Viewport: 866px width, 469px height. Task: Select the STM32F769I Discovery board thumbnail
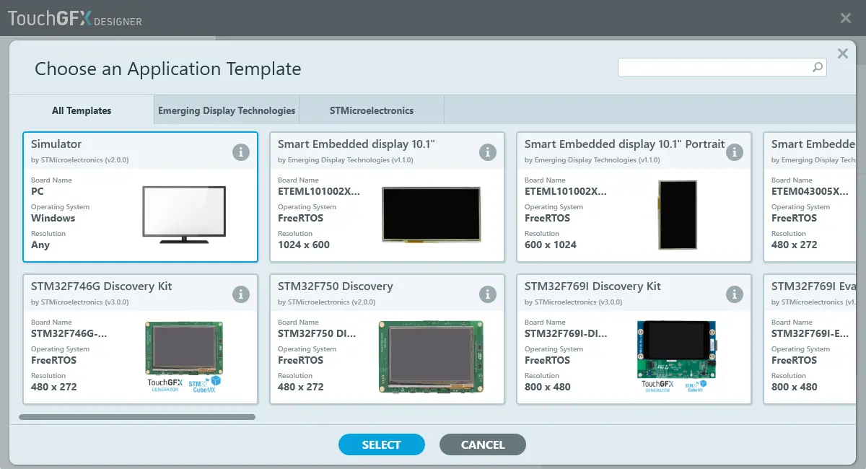coord(678,356)
